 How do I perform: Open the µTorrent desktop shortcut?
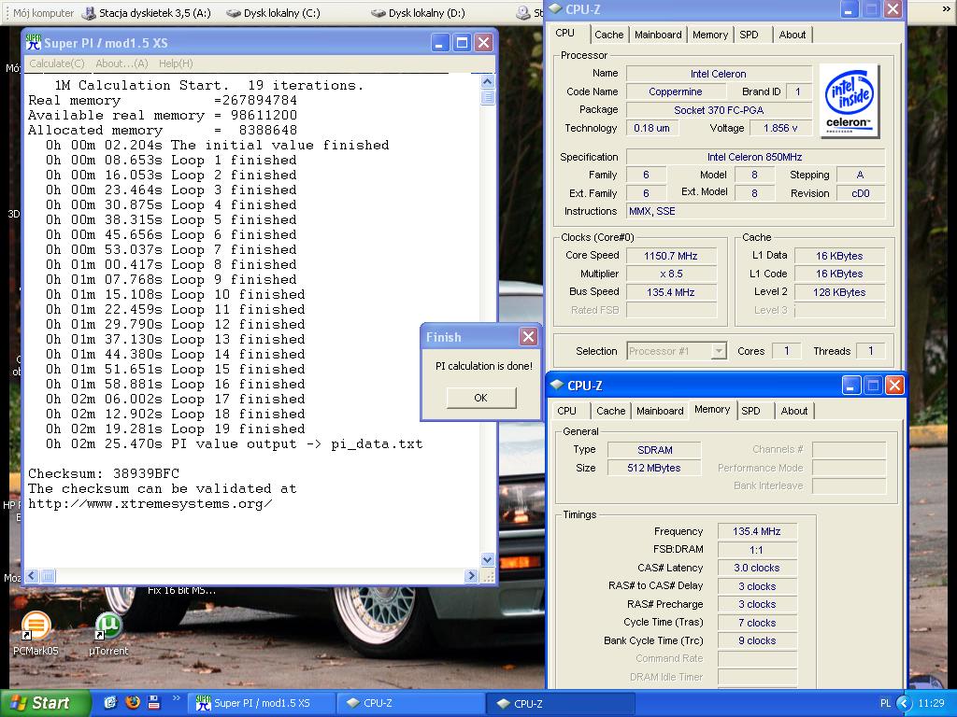tap(108, 633)
